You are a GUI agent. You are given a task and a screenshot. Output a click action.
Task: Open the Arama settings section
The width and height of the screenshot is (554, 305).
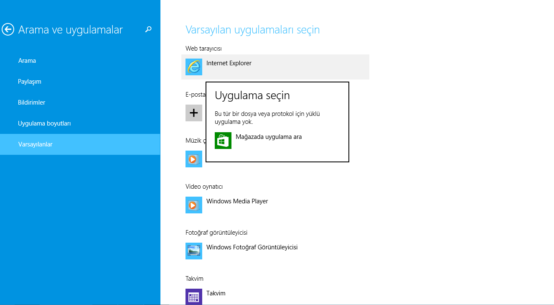[x=80, y=61]
